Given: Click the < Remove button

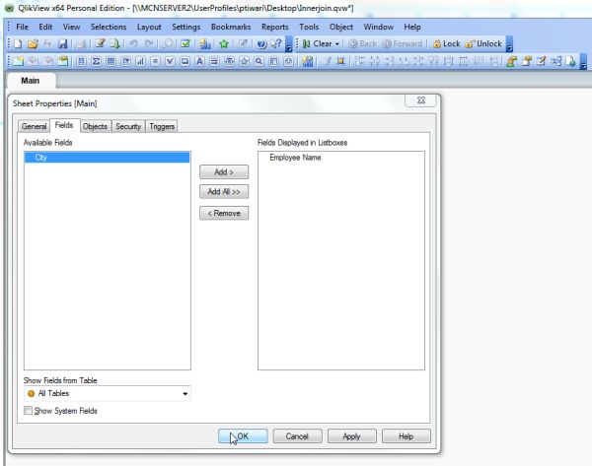Looking at the screenshot, I should pos(224,213).
